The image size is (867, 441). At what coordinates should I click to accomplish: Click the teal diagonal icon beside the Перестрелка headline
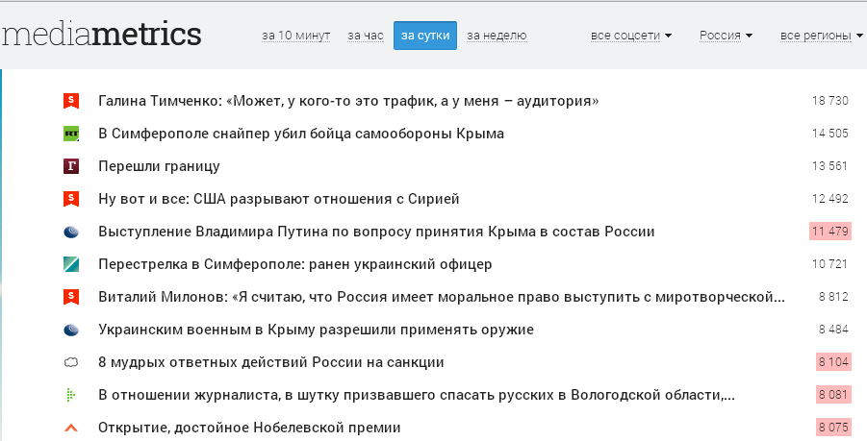tap(70, 264)
